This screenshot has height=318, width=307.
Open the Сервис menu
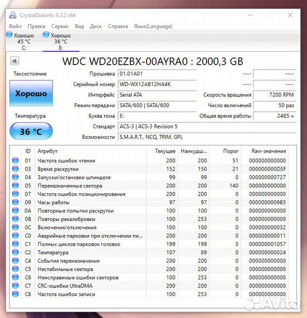[x=60, y=26]
